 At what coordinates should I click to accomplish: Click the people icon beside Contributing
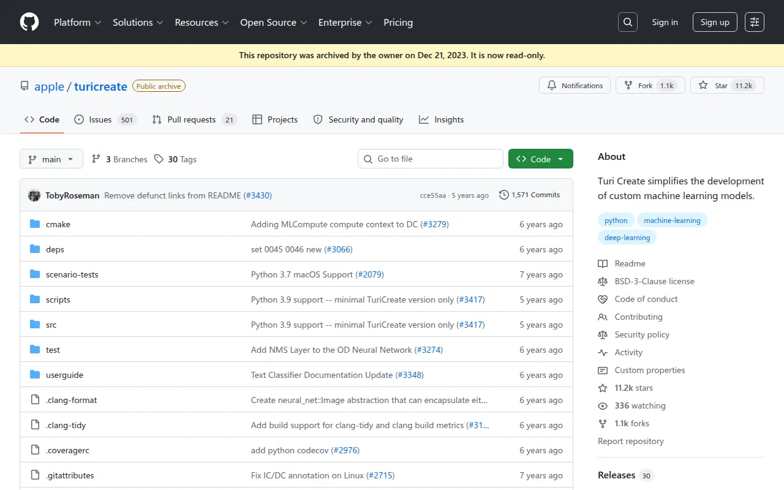click(603, 317)
